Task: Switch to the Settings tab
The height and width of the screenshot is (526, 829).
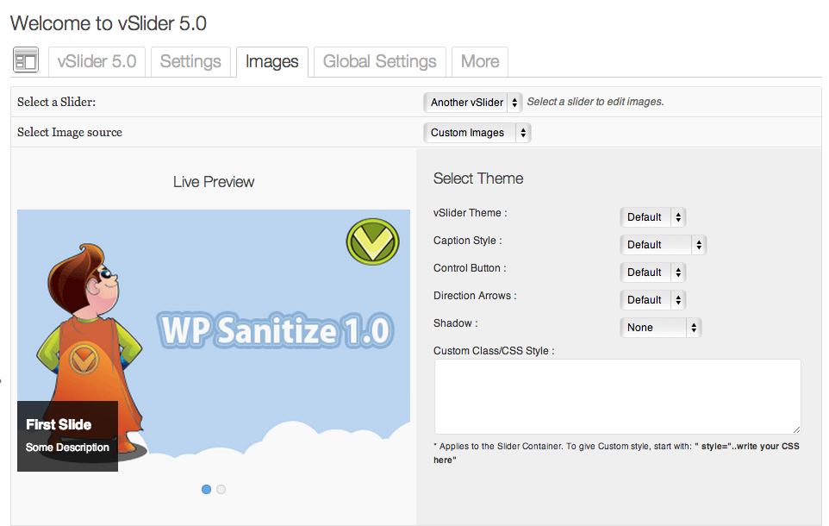Action: (x=190, y=61)
